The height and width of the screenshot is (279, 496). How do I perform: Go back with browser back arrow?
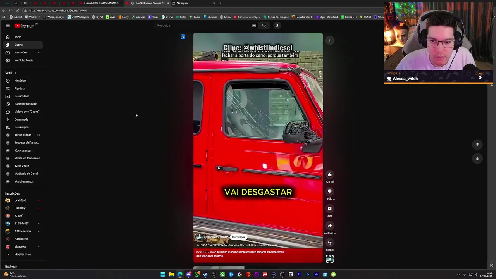click(x=4, y=10)
